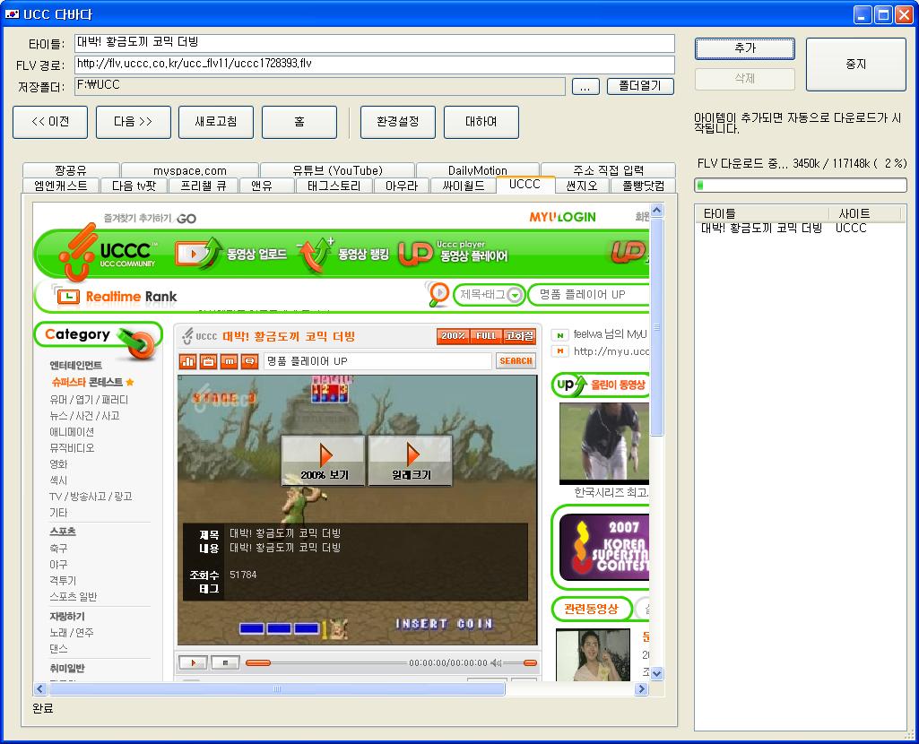
Task: Open the 제목+태그 search dropdown
Action: coord(490,295)
